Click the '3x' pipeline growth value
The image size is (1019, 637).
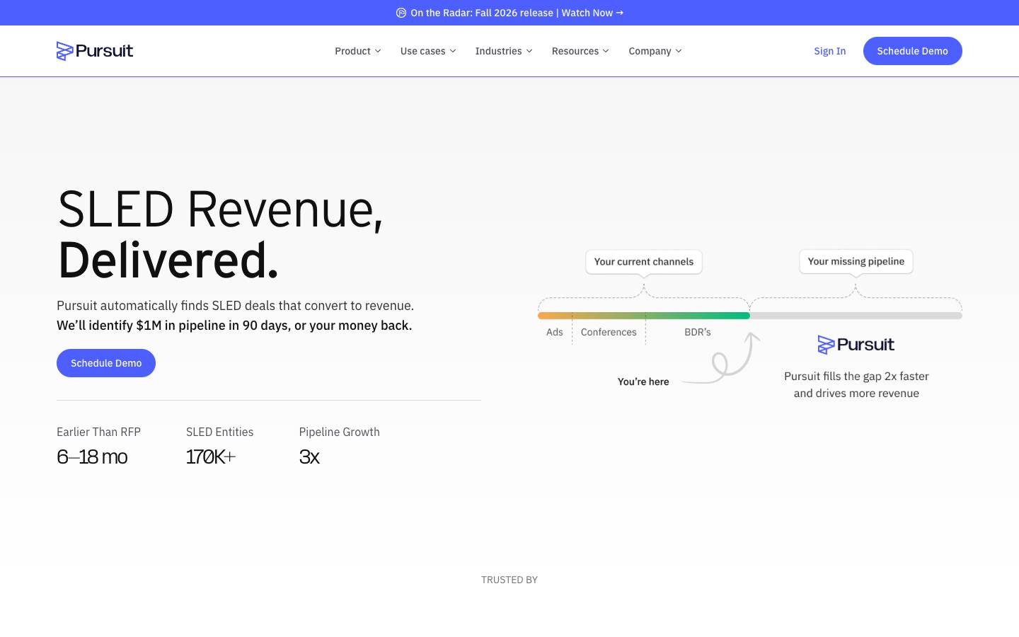coord(309,457)
